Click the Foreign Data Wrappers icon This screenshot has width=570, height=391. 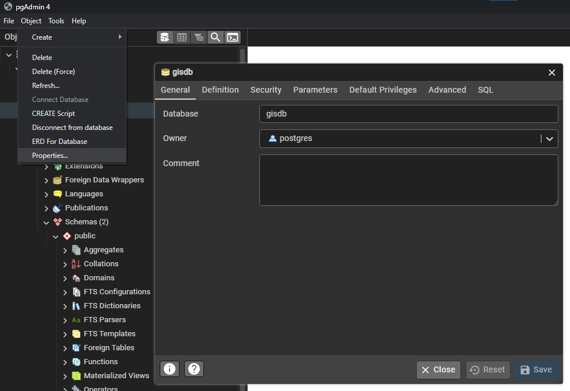tap(58, 180)
